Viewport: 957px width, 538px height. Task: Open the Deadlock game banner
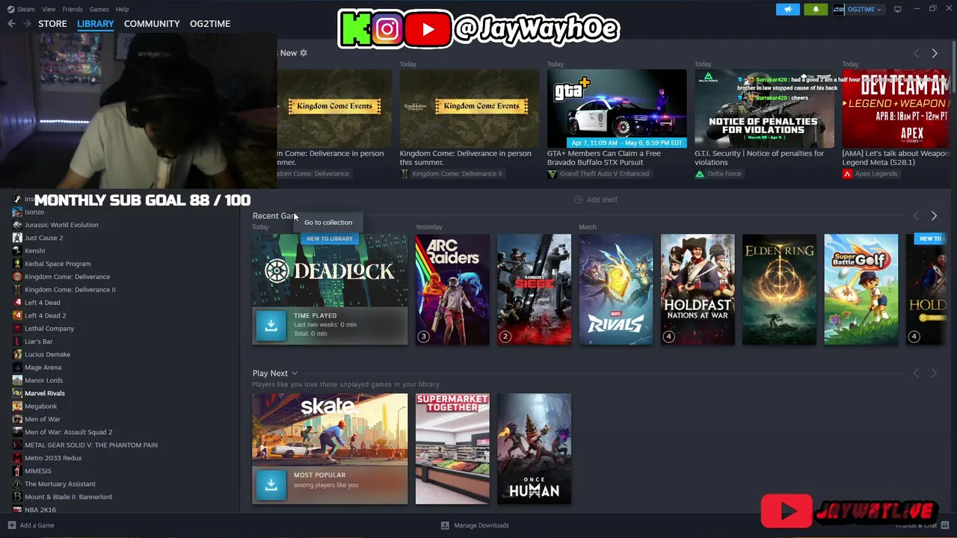(330, 270)
